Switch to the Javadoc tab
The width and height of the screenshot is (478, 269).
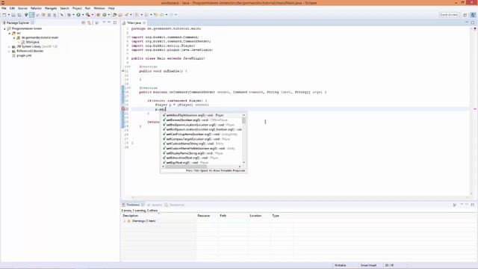pos(155,205)
